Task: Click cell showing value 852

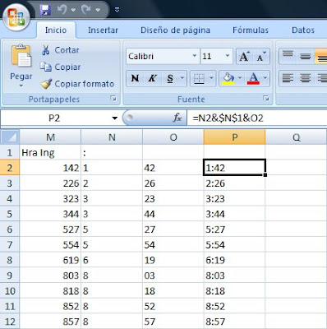Action: (50, 306)
